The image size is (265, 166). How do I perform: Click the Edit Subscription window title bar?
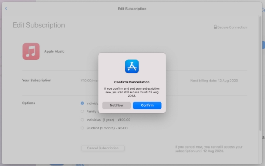132,9
